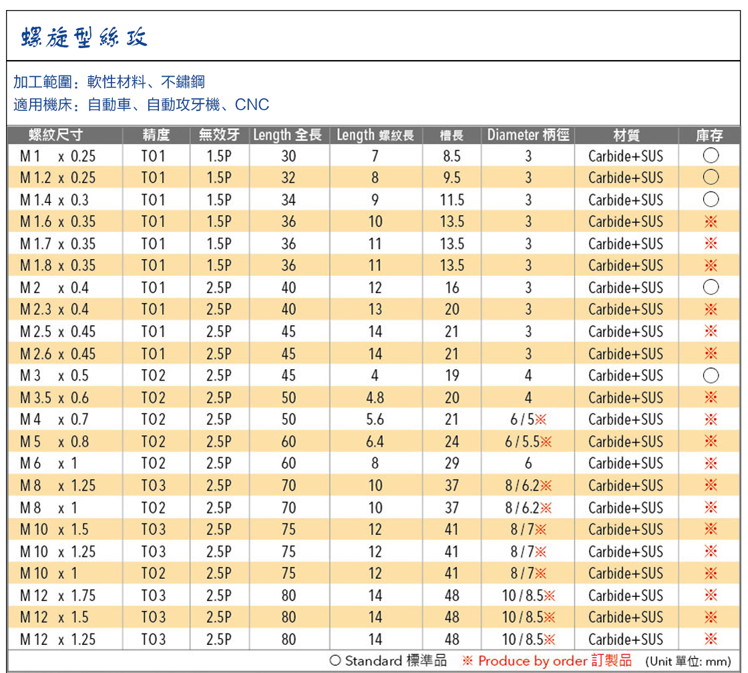
Task: Click the 'M 1.4 x 0.3' thread size cell
Action: tap(54, 200)
